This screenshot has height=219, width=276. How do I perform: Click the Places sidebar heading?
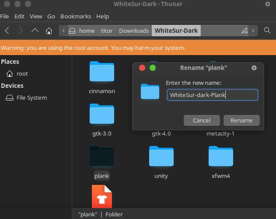tap(10, 62)
